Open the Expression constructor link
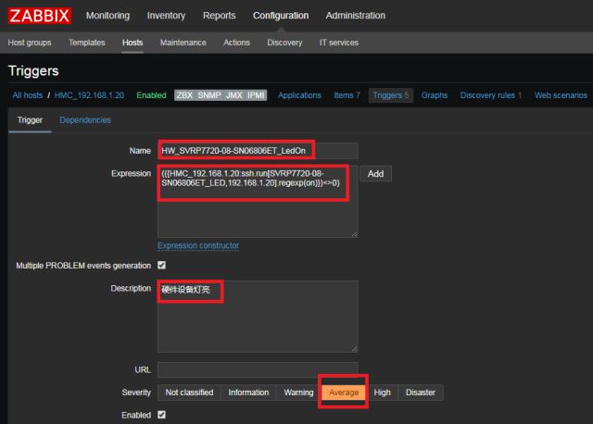The width and height of the screenshot is (593, 424). pos(198,245)
